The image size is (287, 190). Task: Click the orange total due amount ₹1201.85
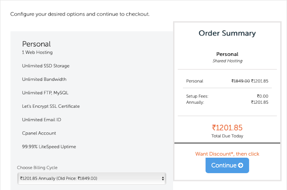(x=227, y=127)
